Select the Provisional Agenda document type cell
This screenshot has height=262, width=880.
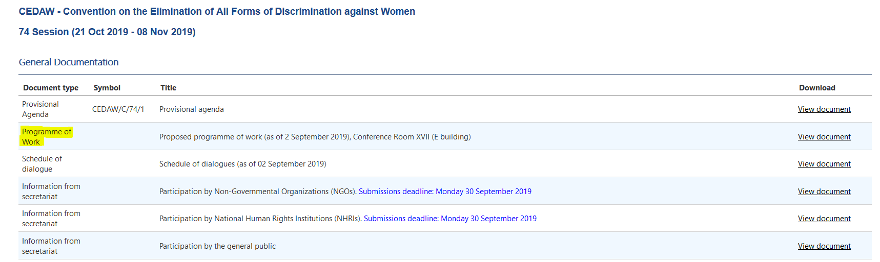(x=40, y=109)
